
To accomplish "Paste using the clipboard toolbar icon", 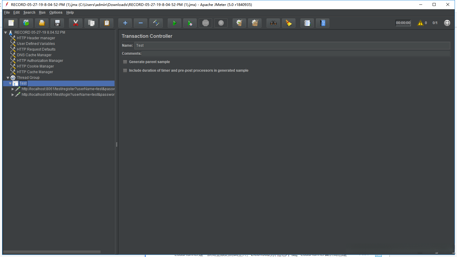I will tap(107, 23).
